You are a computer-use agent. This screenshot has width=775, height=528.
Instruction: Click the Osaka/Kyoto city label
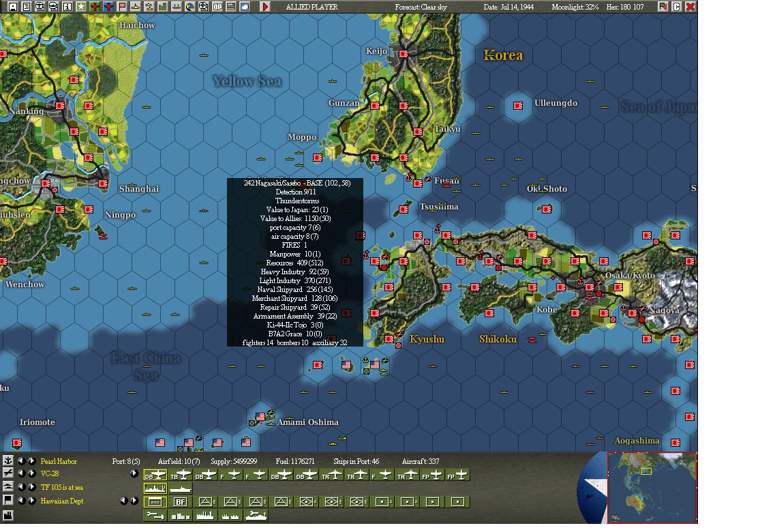630,275
